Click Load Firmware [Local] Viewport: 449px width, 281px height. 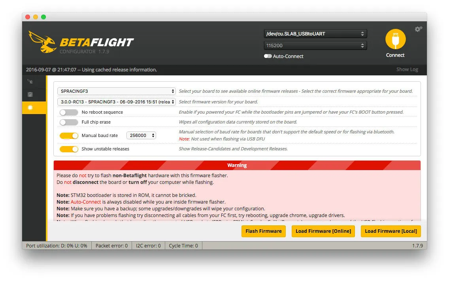coord(391,231)
